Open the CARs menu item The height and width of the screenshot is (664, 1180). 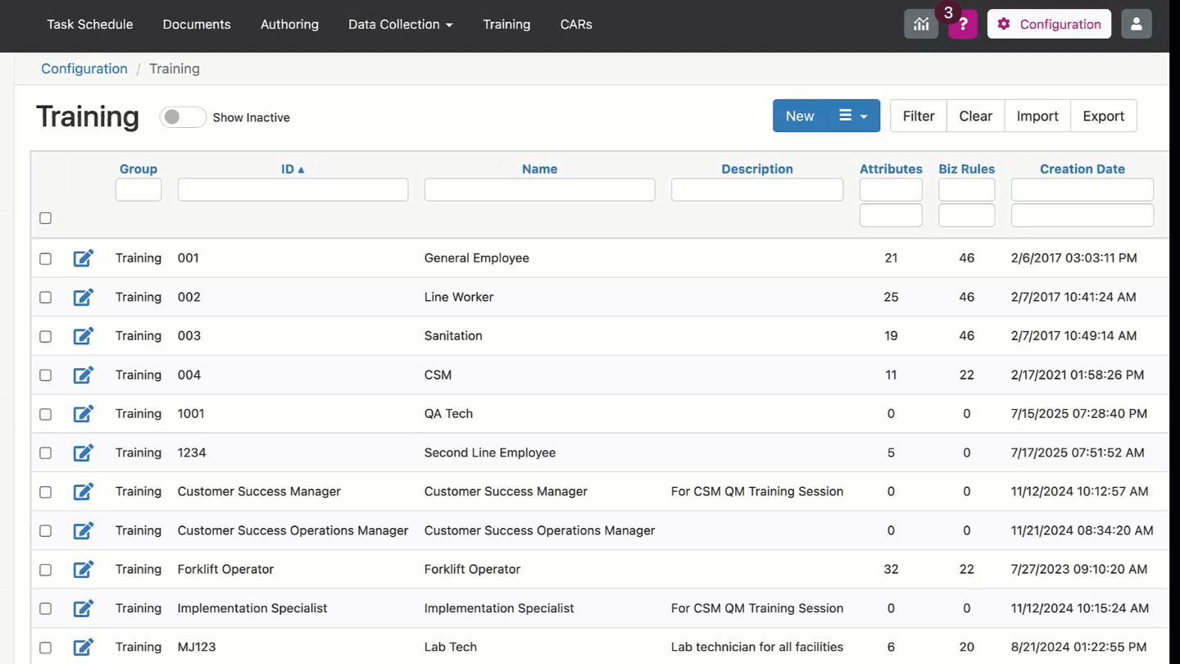[576, 25]
